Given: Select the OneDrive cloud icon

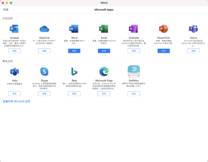Looking at the screenshot, I should click(x=44, y=29).
